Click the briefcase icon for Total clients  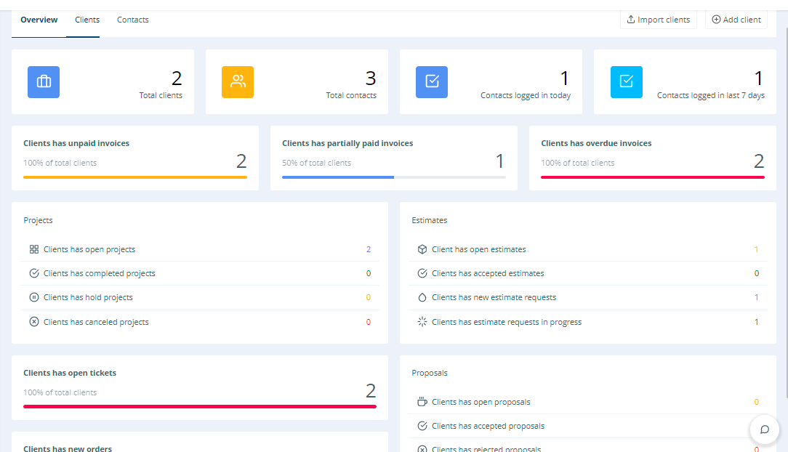(44, 82)
